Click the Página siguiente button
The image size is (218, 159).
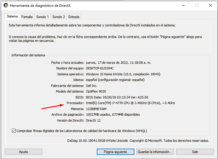pyautogui.click(x=115, y=152)
